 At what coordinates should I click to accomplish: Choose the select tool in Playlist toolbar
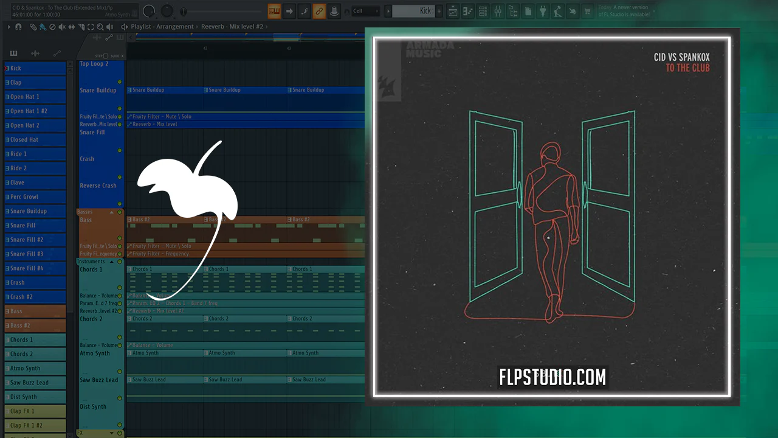[x=91, y=27]
